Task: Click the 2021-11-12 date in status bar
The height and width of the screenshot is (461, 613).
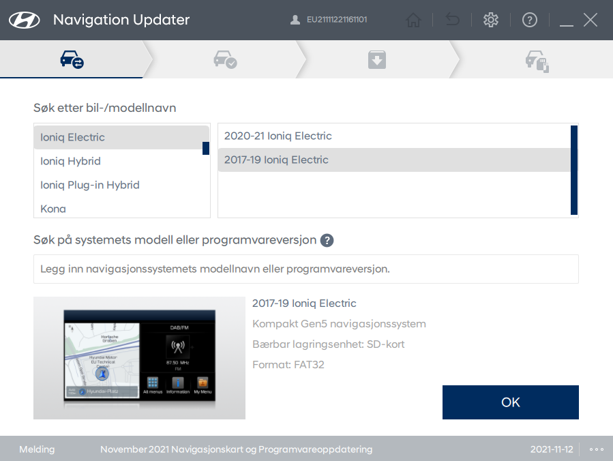Action: (552, 449)
